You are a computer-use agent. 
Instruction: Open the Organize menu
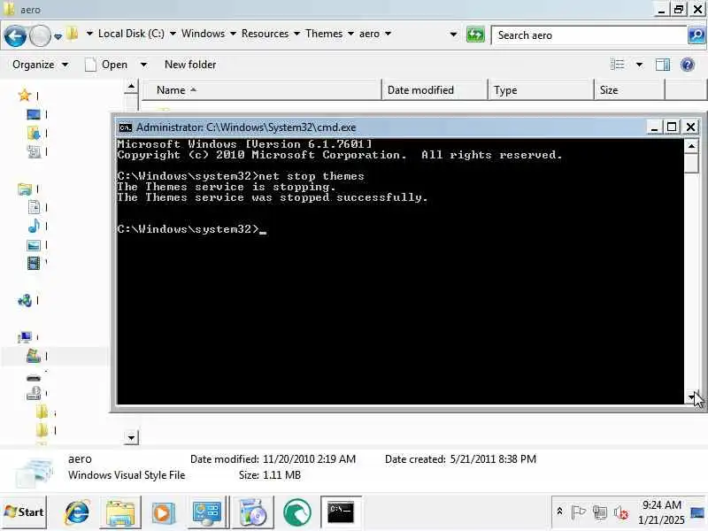coord(40,65)
